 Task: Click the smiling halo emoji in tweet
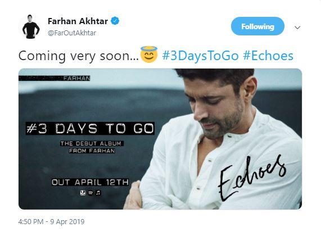[x=149, y=54]
